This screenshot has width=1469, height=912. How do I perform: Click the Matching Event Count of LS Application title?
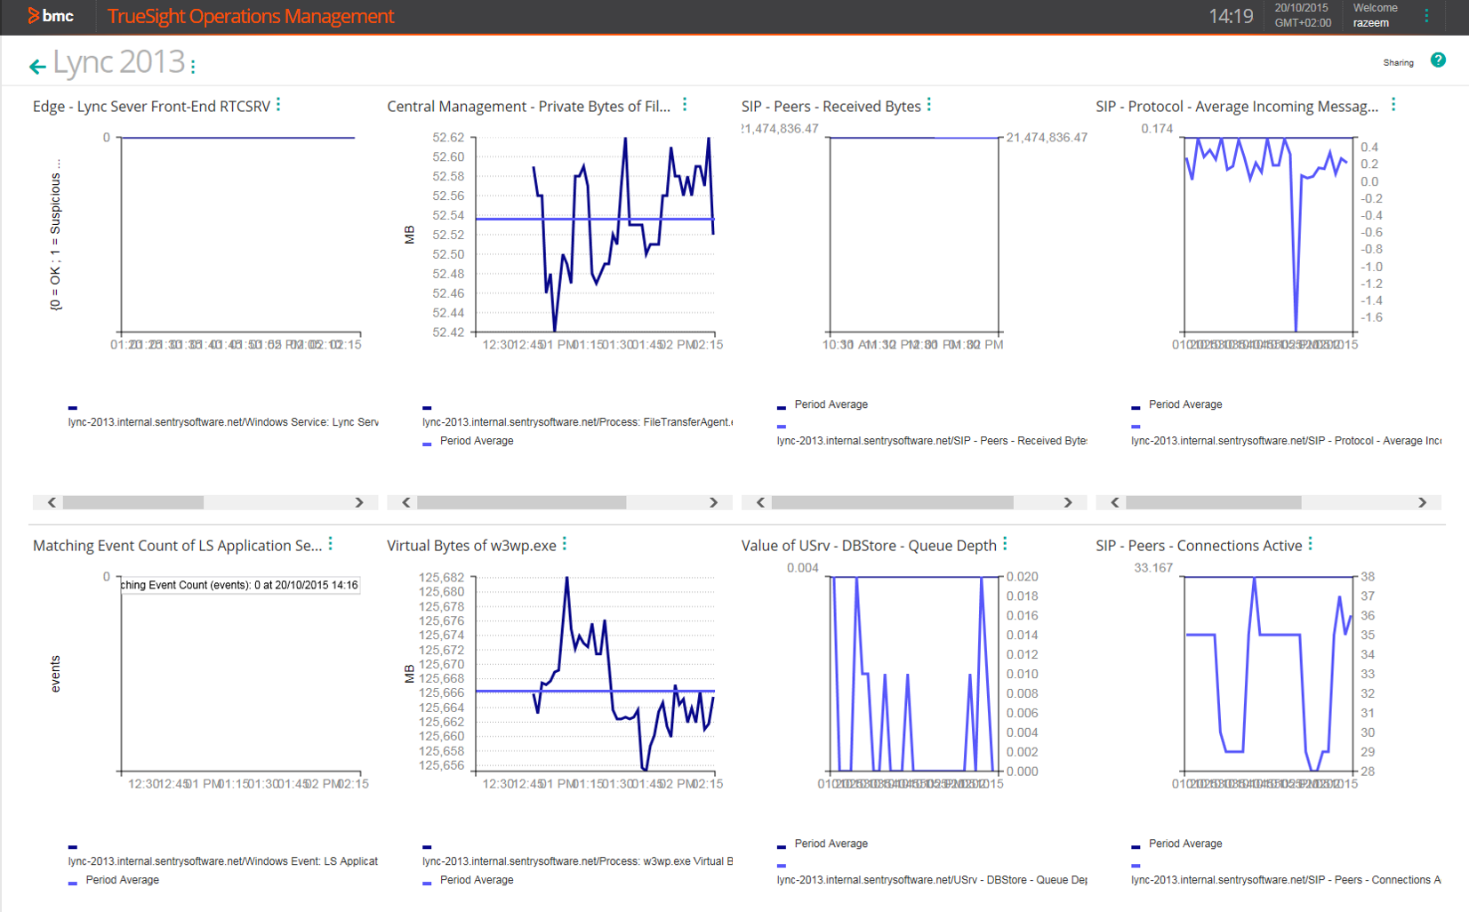[x=178, y=546]
